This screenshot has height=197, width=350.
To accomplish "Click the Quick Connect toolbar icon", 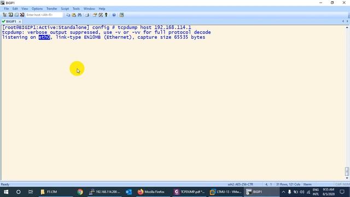I will point(10,15).
